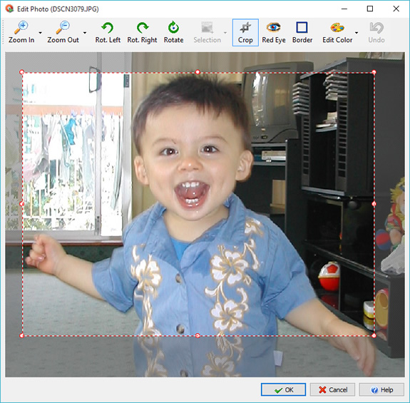The image size is (410, 403).
Task: Open the Help button
Action: (381, 389)
